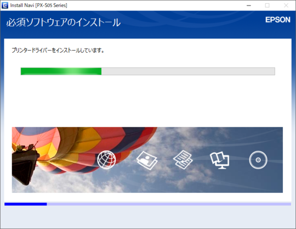This screenshot has height=229, width=296.
Task: Click the EPSON logo
Action: [278, 20]
